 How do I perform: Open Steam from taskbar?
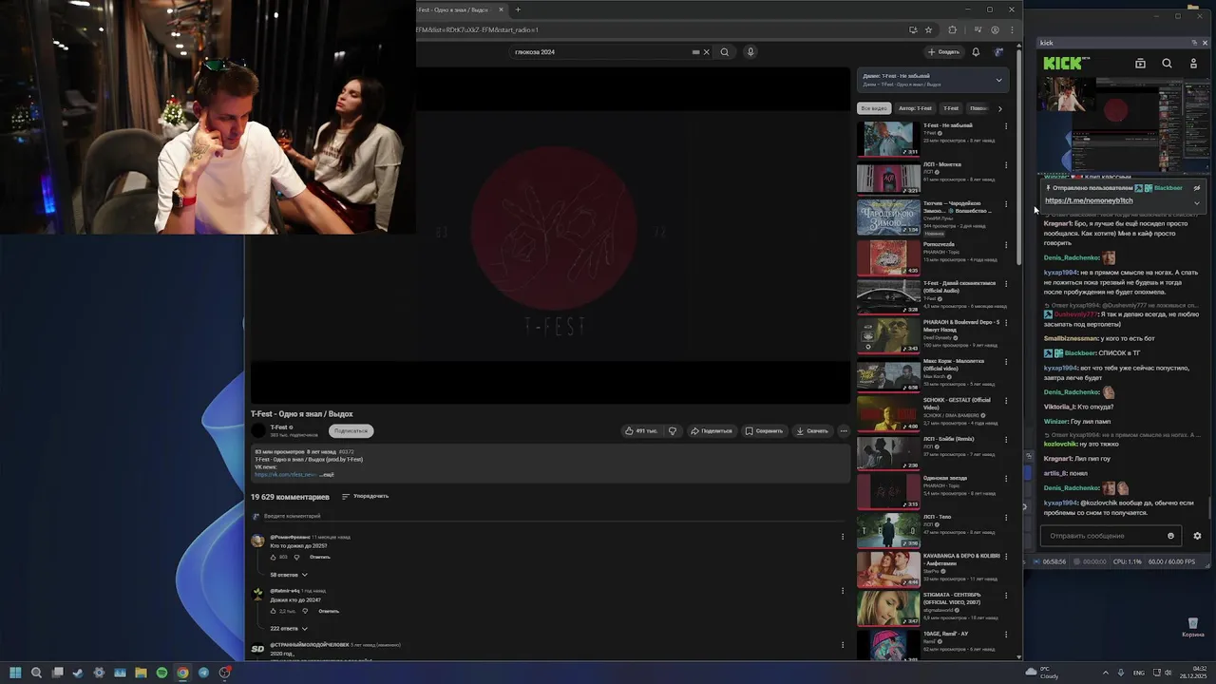coord(78,673)
